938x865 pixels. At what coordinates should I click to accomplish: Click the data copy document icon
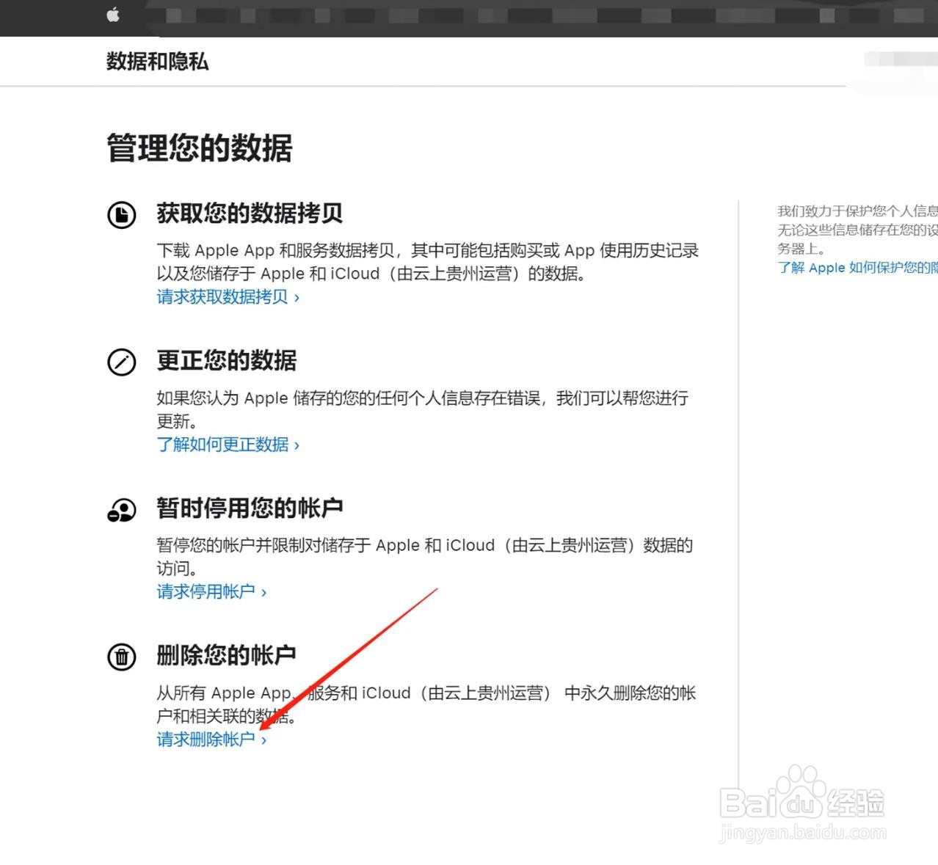122,215
